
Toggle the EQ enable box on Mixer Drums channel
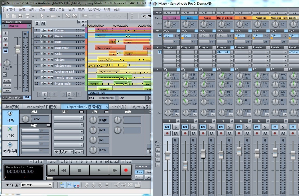click(178, 70)
